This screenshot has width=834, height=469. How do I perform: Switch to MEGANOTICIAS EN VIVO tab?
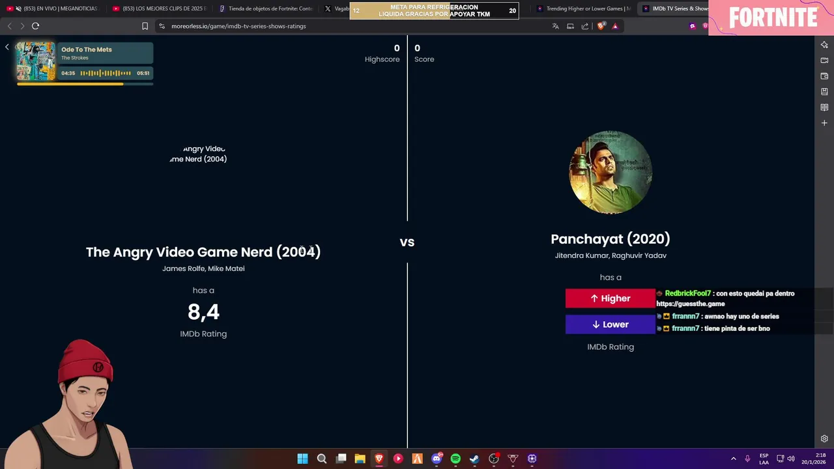click(52, 8)
